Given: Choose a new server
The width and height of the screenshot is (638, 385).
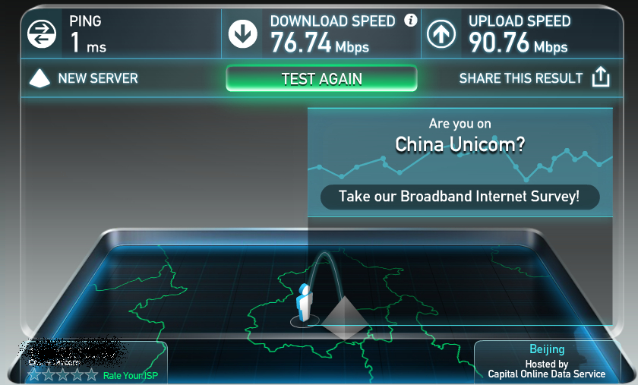Looking at the screenshot, I should 98,78.
